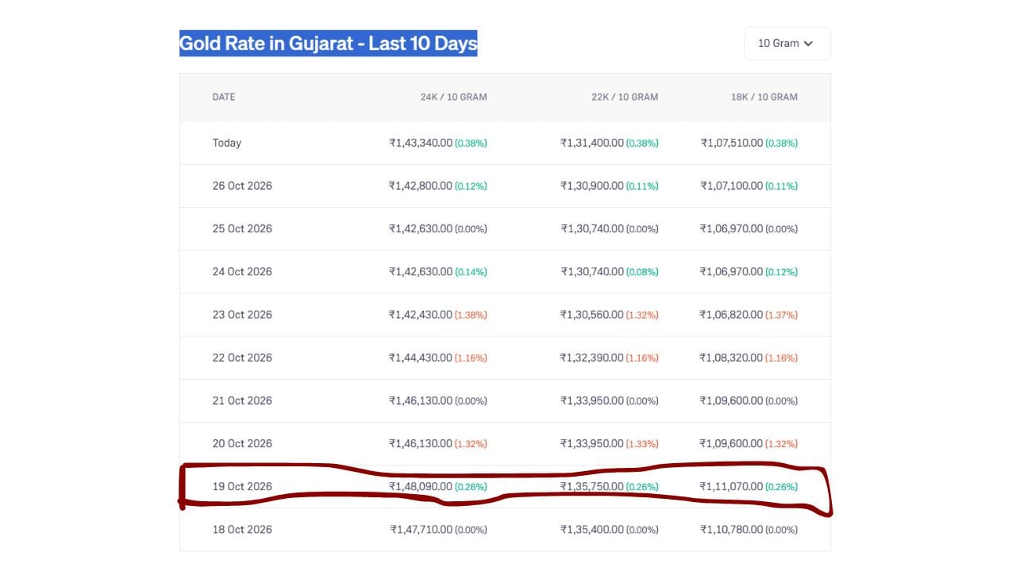1016x571 pixels.
Task: Click the 24K price ₹1,44,430.00
Action: click(421, 357)
